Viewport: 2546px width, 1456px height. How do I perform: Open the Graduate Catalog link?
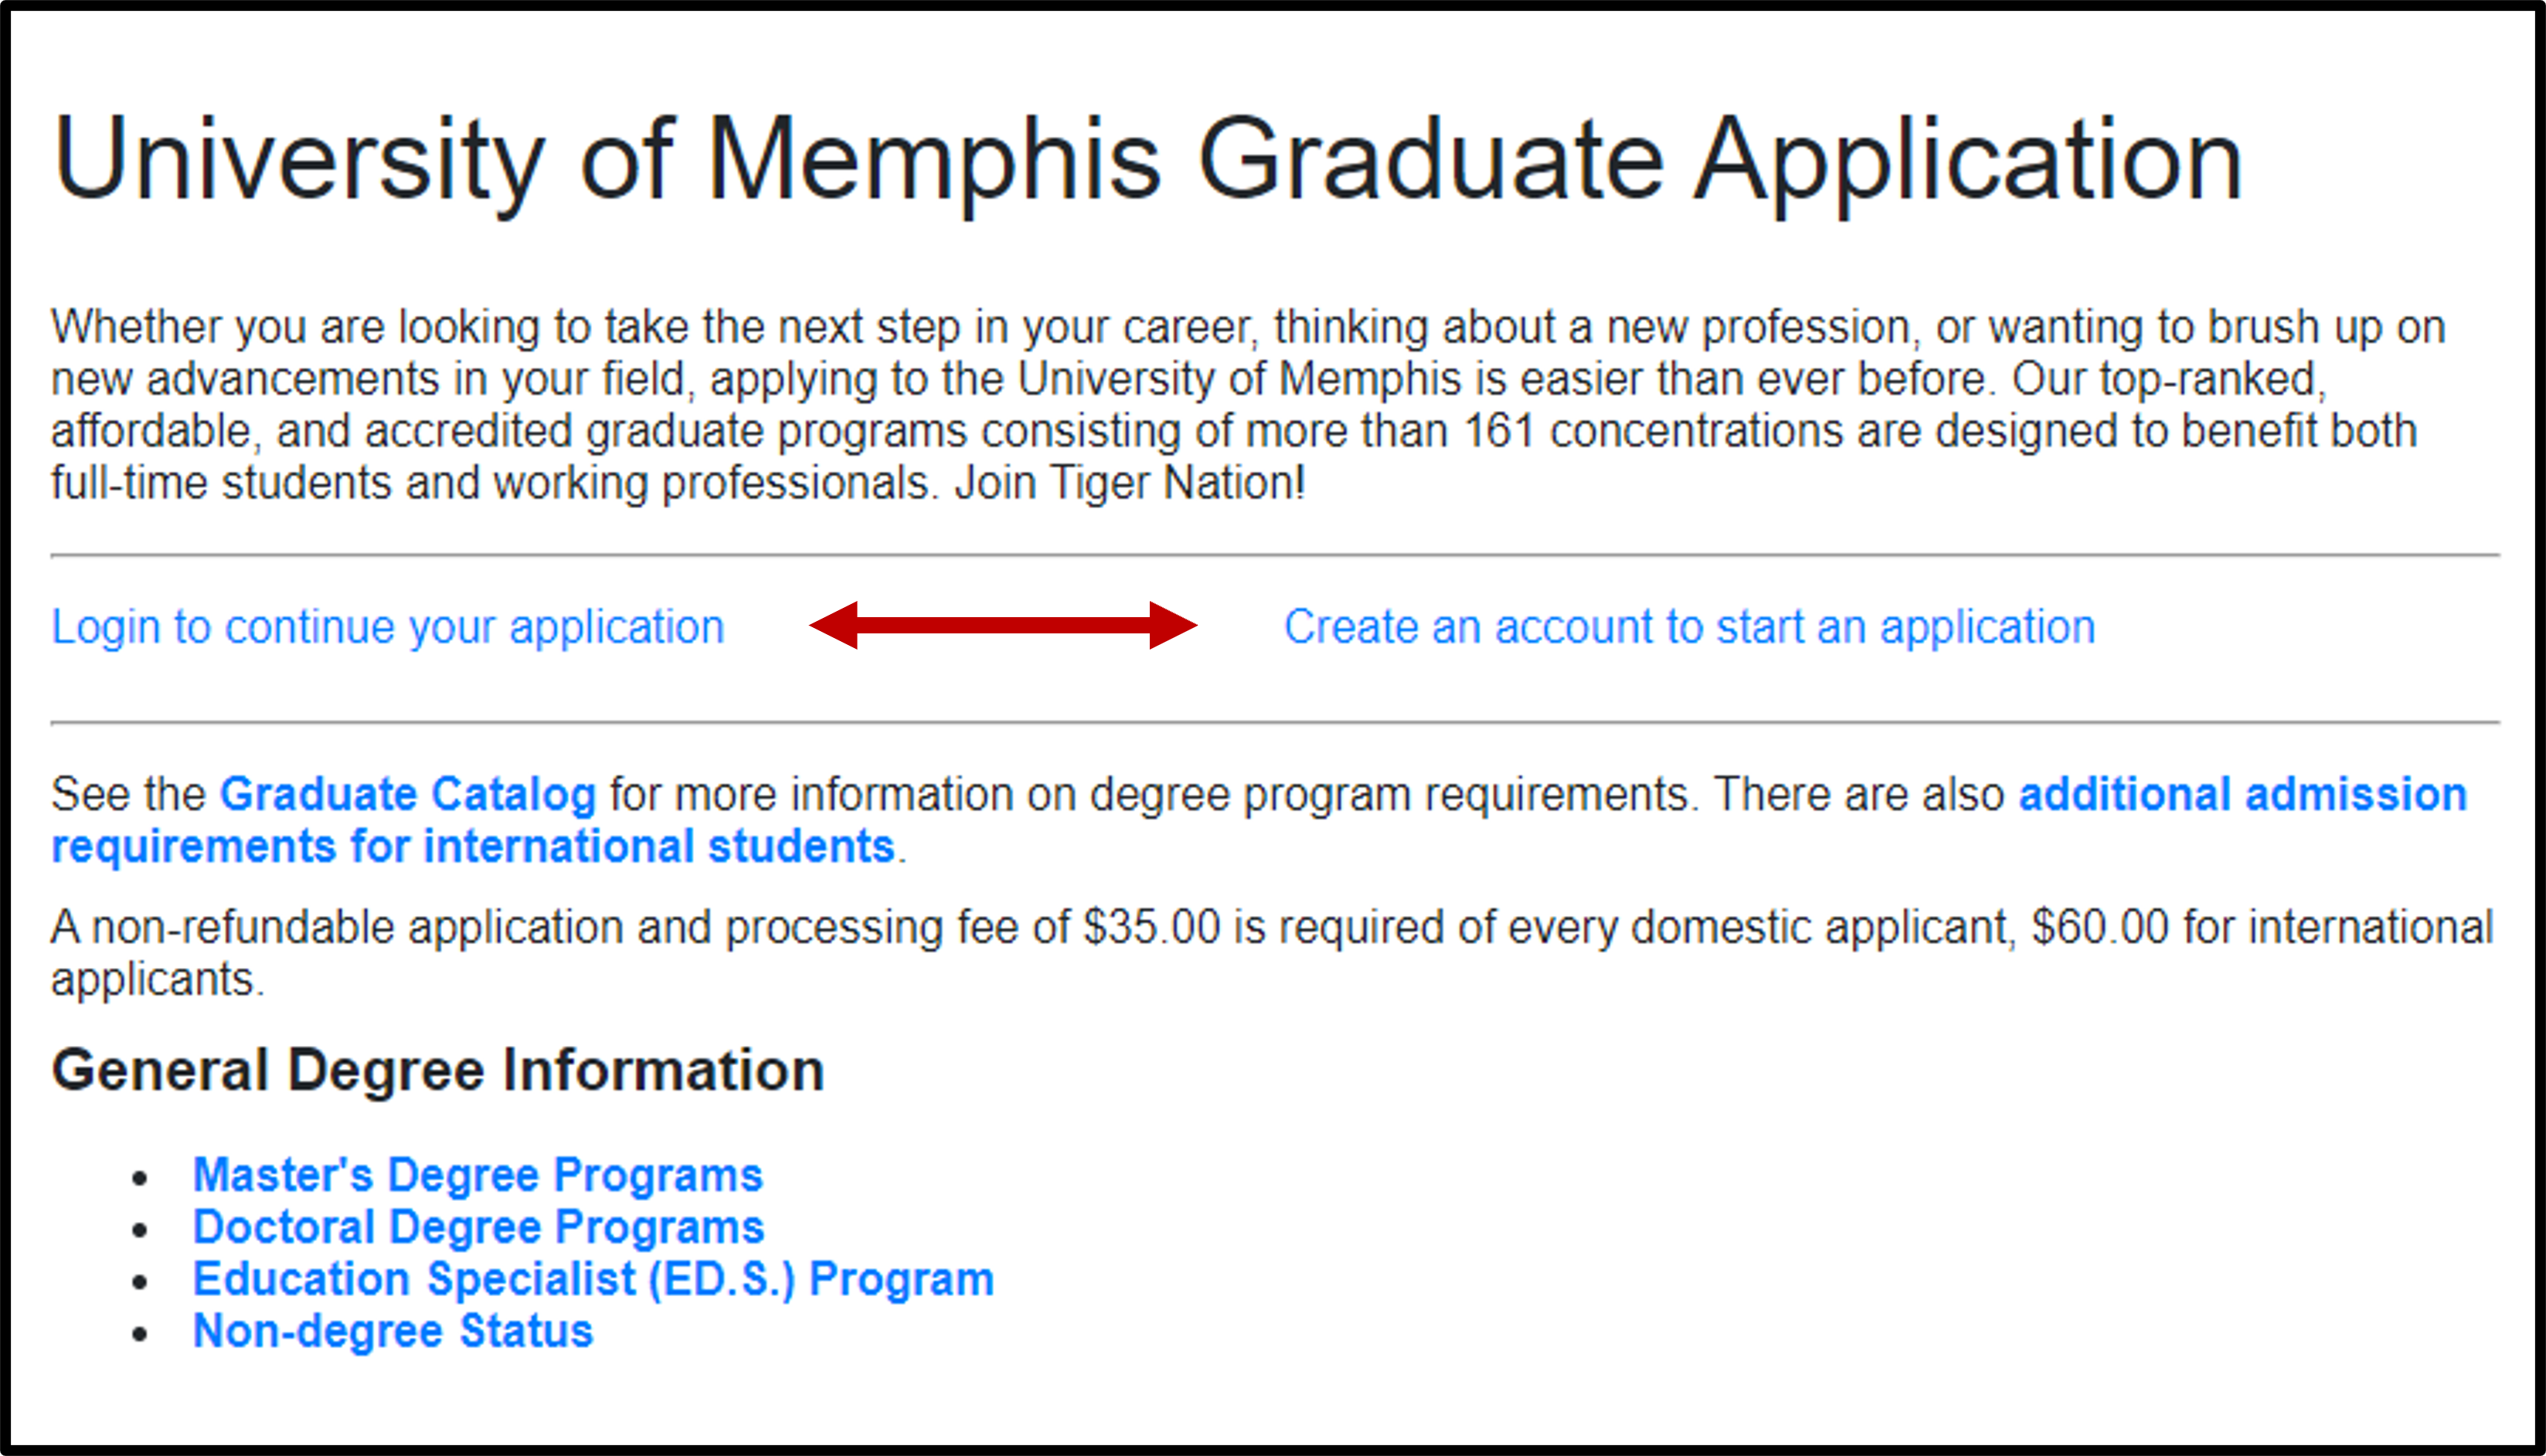407,795
